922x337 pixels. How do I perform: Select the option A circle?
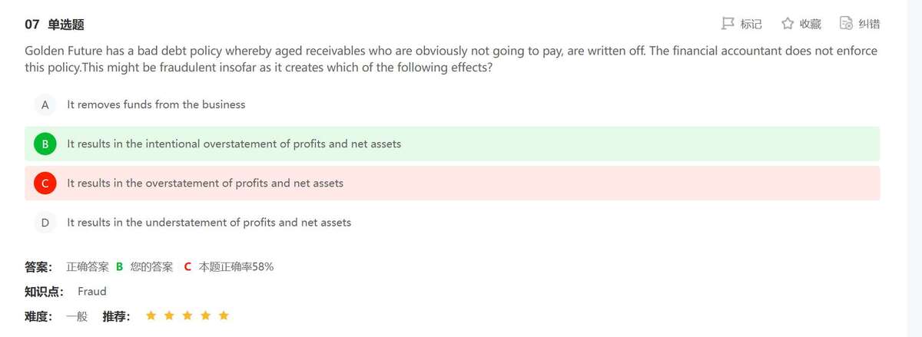pyautogui.click(x=45, y=104)
